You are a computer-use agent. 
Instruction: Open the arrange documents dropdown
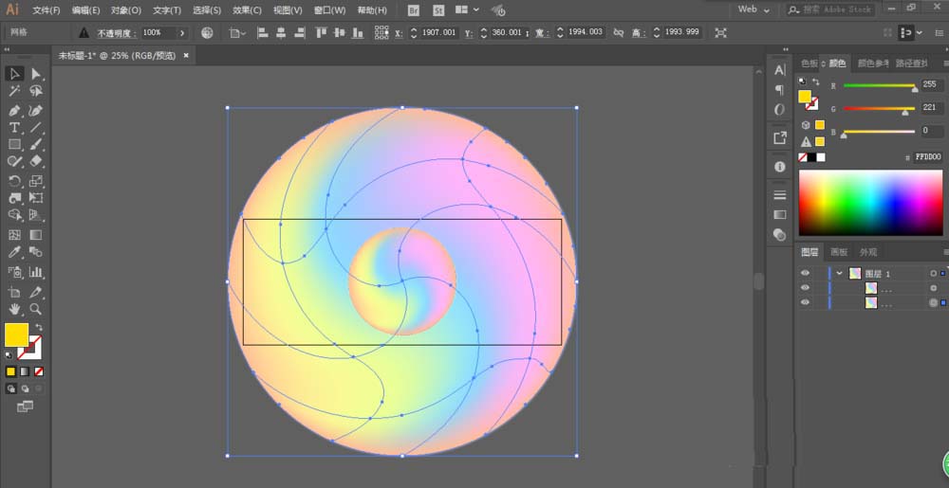(467, 9)
